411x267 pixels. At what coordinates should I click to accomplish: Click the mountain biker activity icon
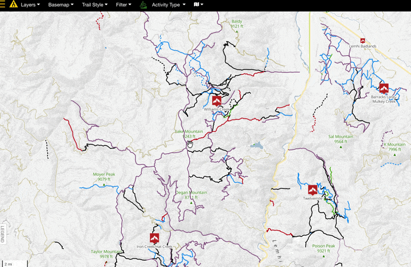[x=143, y=5]
